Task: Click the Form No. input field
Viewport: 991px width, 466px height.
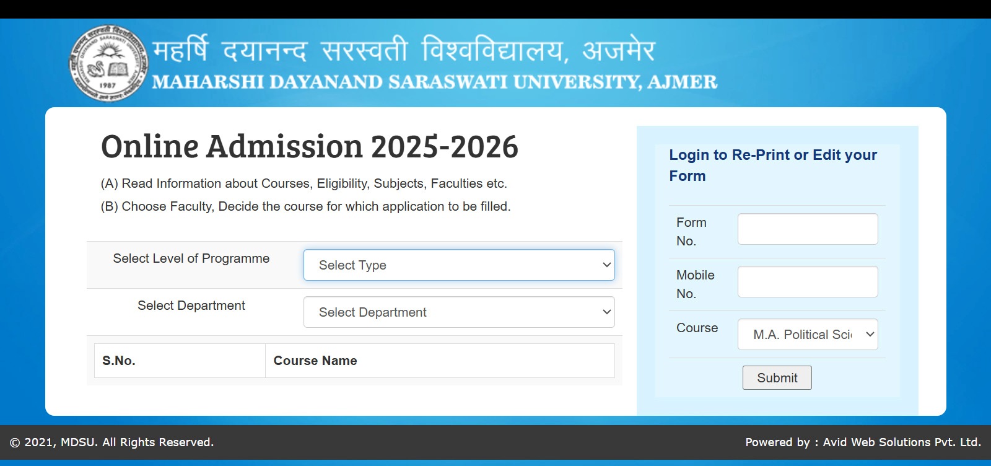Action: (808, 229)
